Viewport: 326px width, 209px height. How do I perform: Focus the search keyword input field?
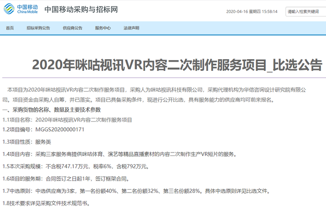pyautogui.click(x=306, y=12)
